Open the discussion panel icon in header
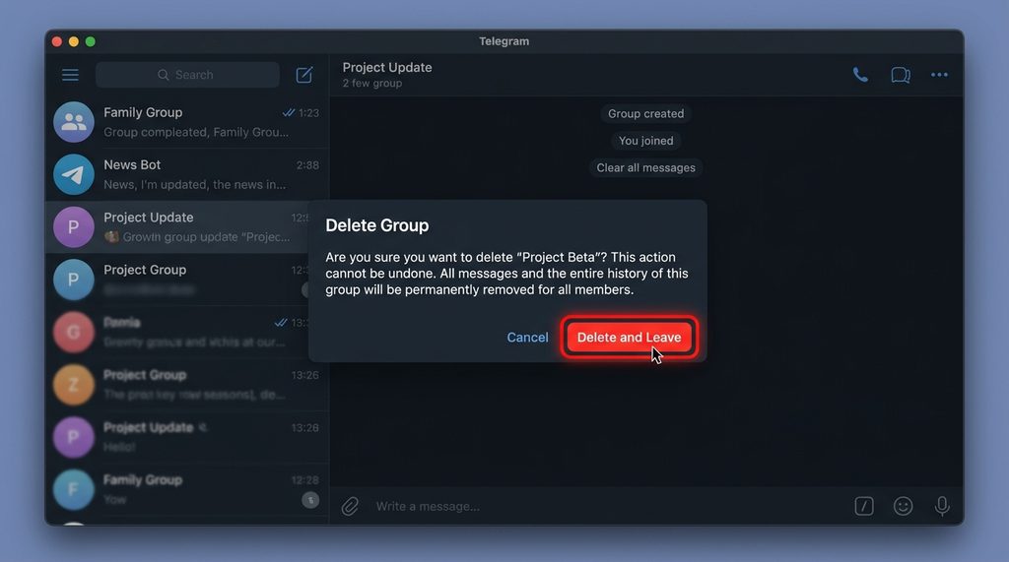The width and height of the screenshot is (1009, 562). 900,75
